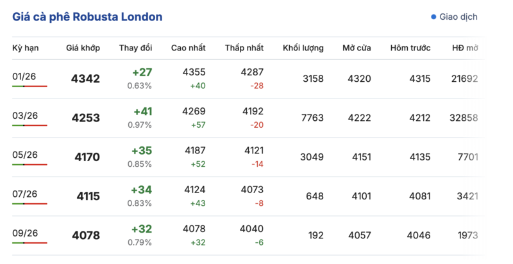Click the price range bar under 09/26
This screenshot has width=513, height=264.
coord(29,243)
